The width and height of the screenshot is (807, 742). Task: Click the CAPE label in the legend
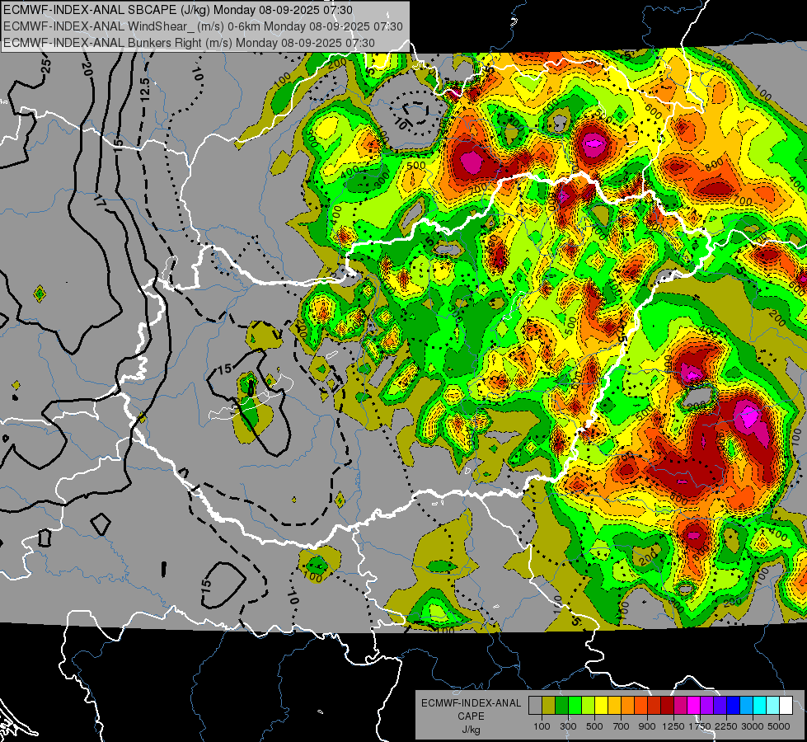(x=471, y=716)
